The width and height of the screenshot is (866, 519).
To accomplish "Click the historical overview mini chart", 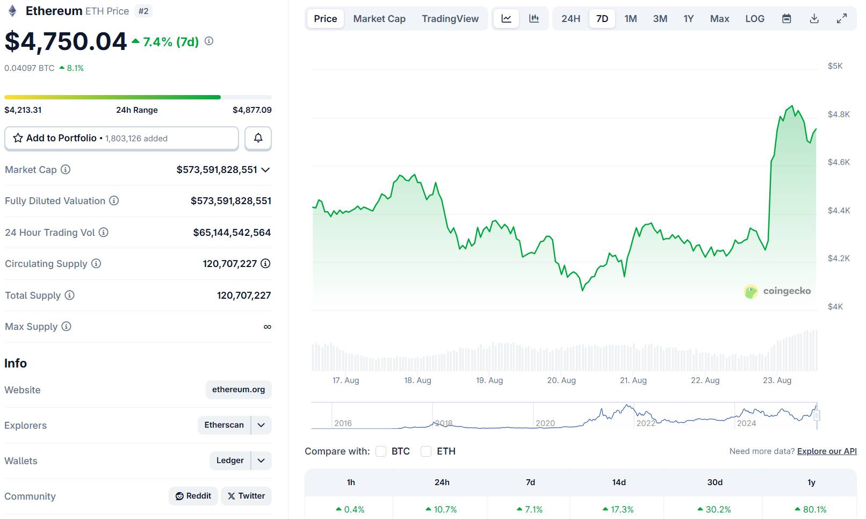I will (x=564, y=416).
